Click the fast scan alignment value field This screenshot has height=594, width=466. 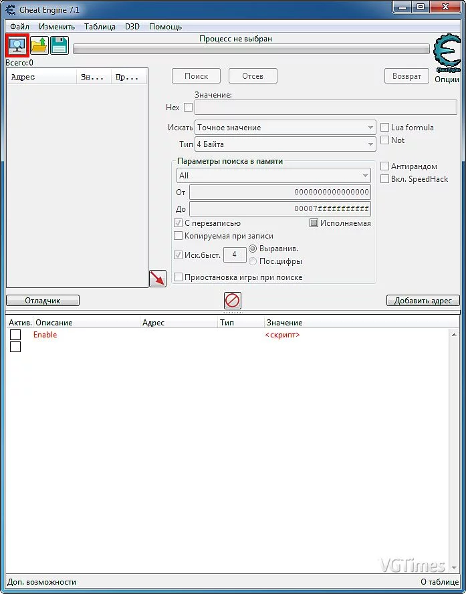(235, 255)
